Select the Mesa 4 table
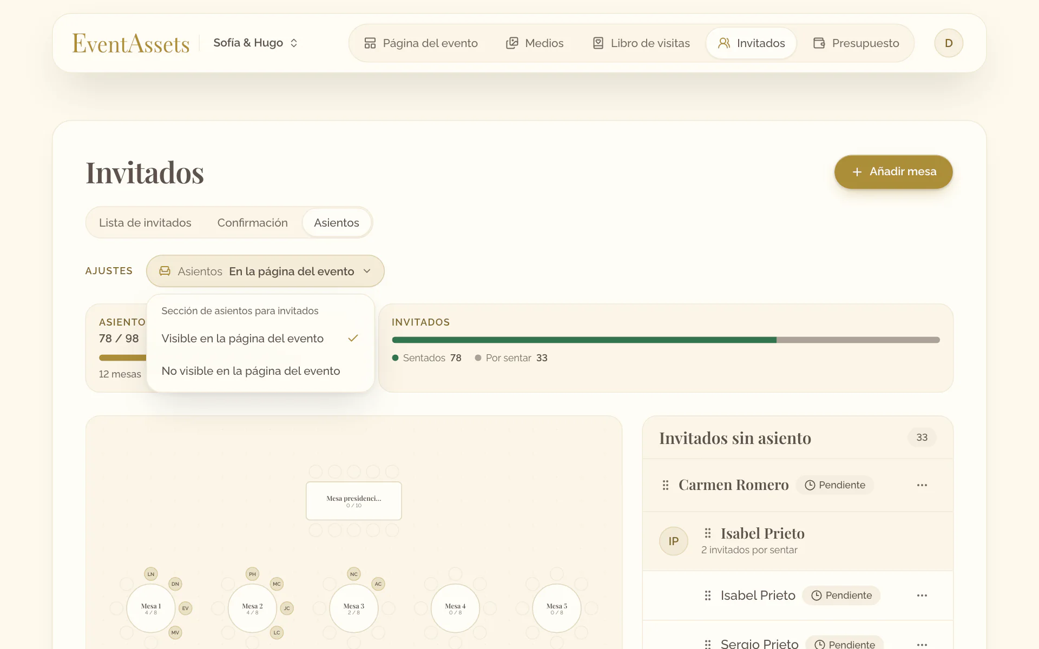Viewport: 1039px width, 649px height. click(x=455, y=608)
